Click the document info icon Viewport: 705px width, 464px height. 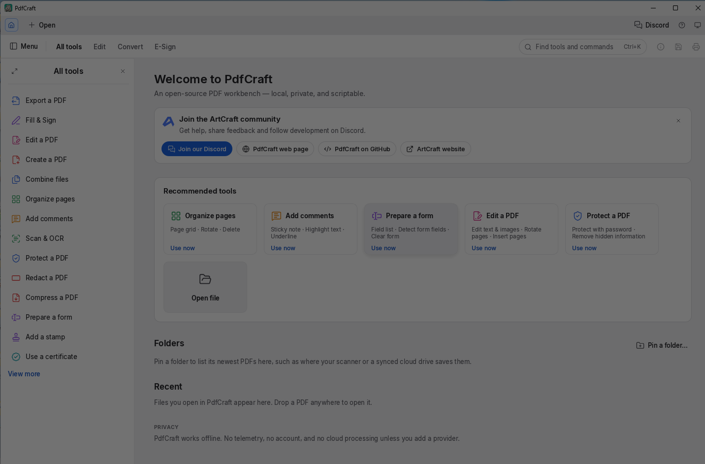[x=661, y=47]
